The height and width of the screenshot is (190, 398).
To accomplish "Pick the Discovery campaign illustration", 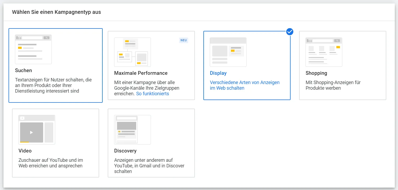I will tap(132, 130).
